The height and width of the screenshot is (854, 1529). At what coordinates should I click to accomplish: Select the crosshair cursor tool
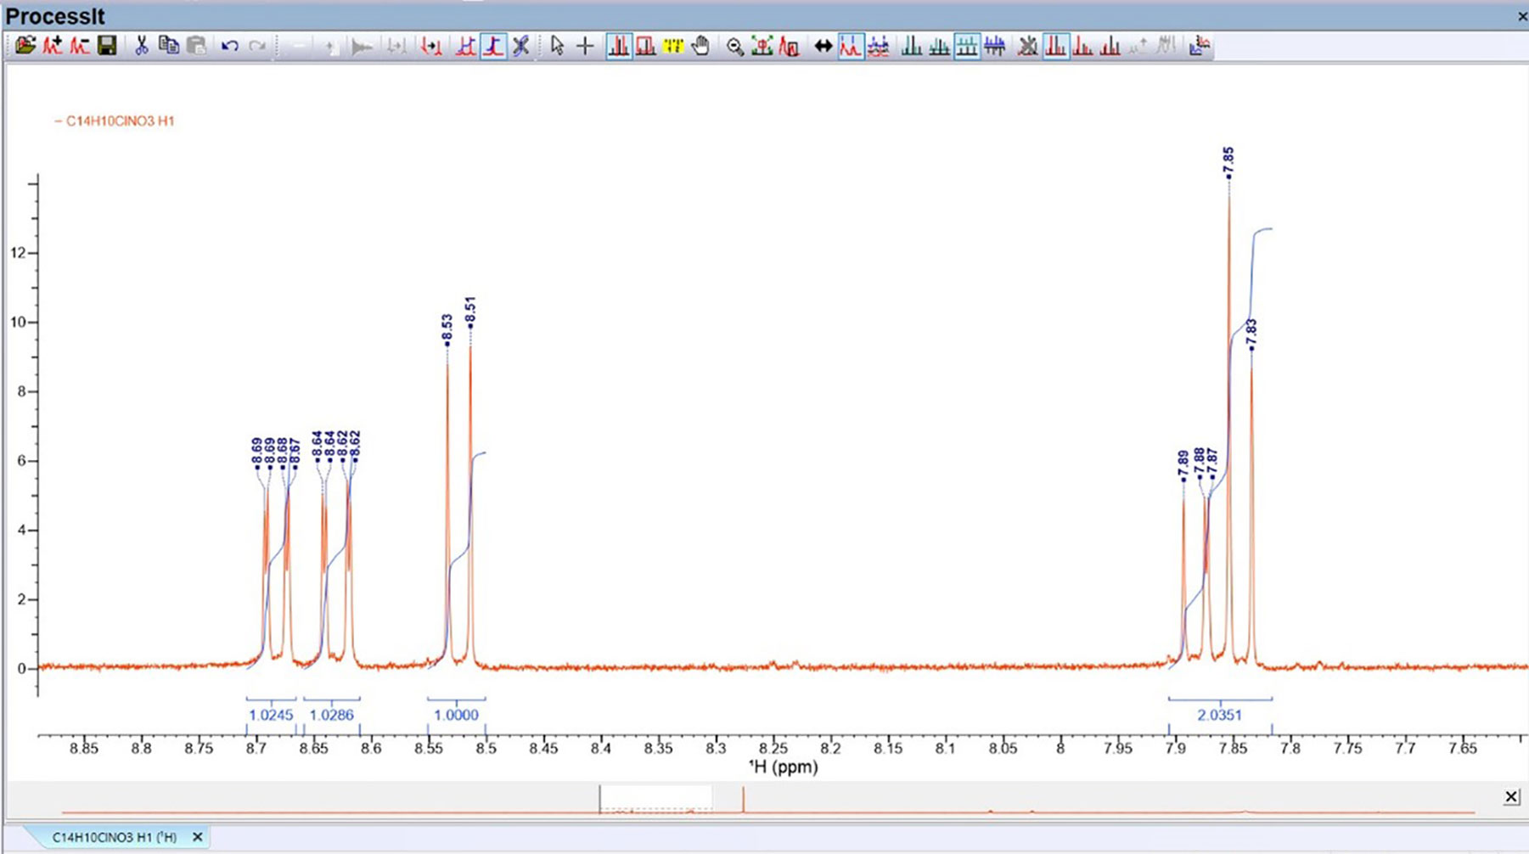point(585,46)
